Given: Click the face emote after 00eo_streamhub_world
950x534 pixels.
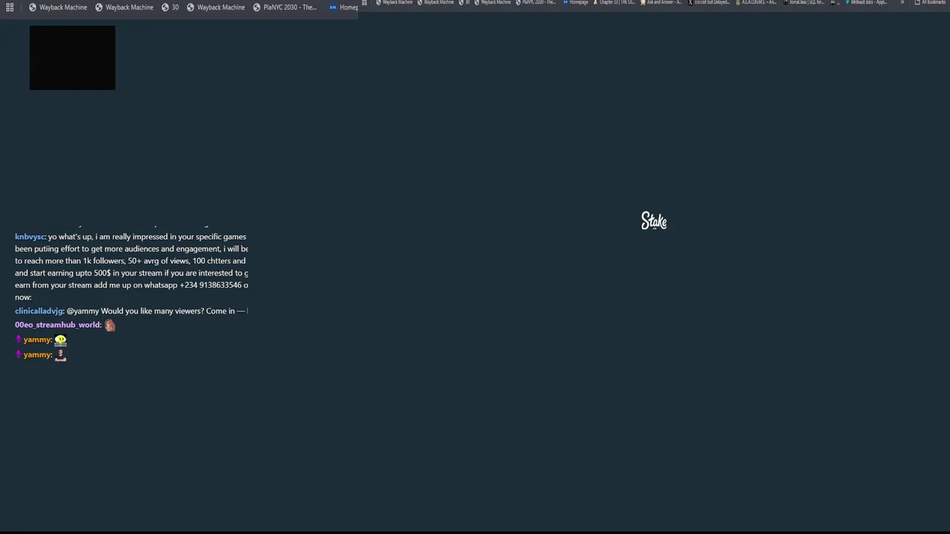Looking at the screenshot, I should click(110, 325).
